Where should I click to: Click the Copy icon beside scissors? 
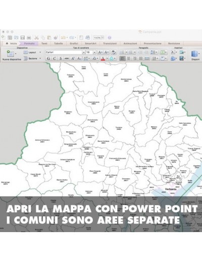[x=43, y=38]
